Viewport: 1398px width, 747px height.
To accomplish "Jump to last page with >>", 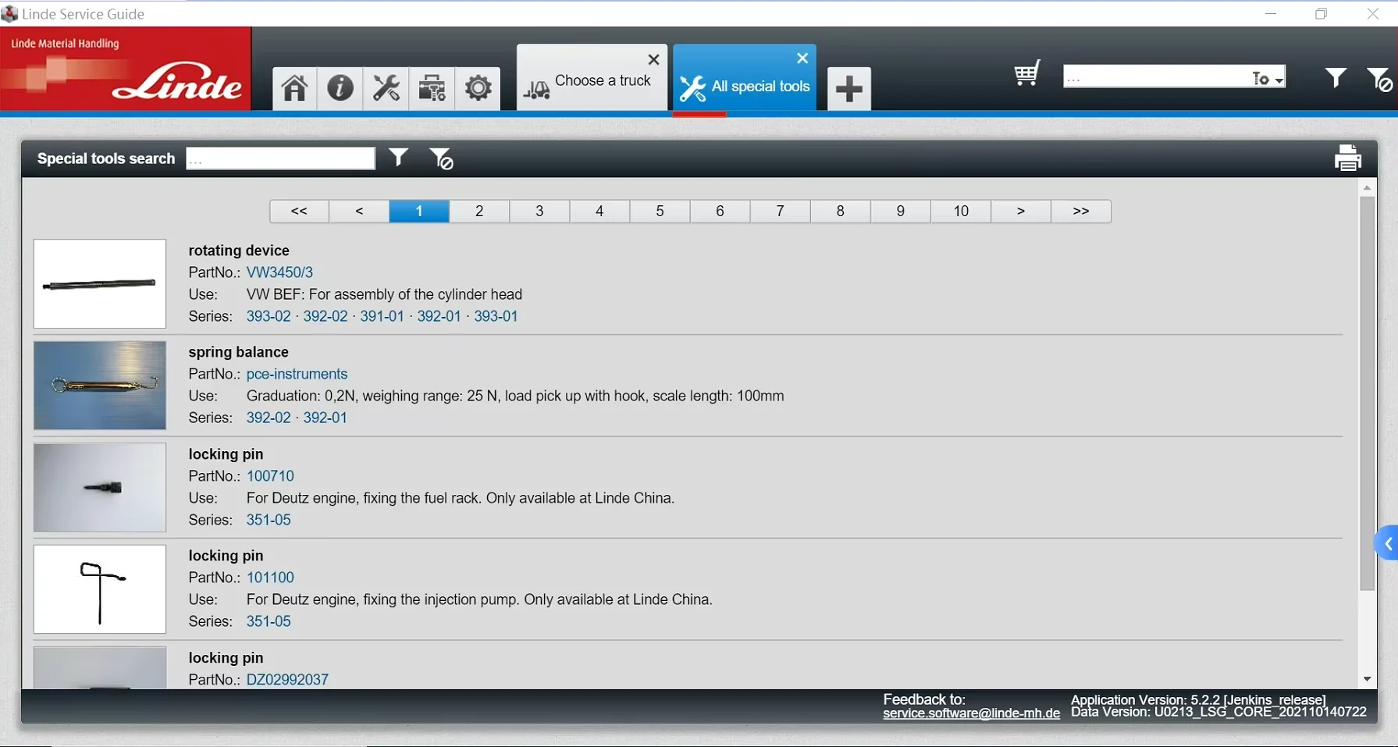I will tap(1081, 211).
